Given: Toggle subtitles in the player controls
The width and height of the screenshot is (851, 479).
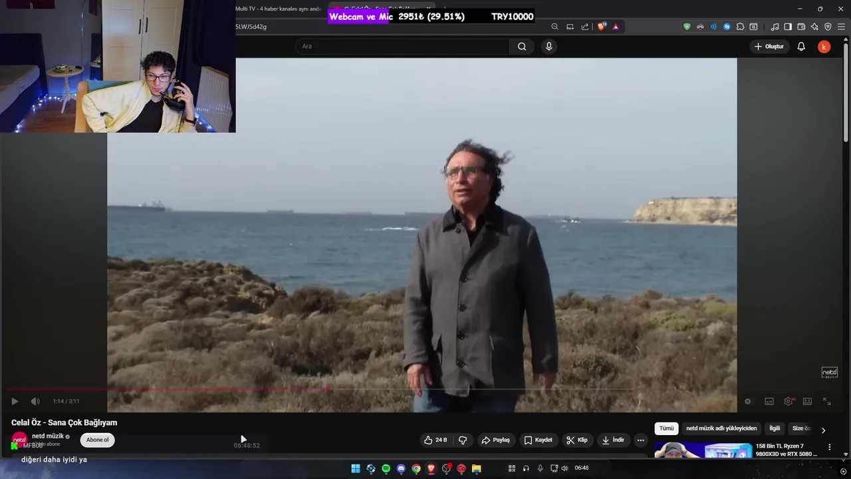Looking at the screenshot, I should [769, 401].
